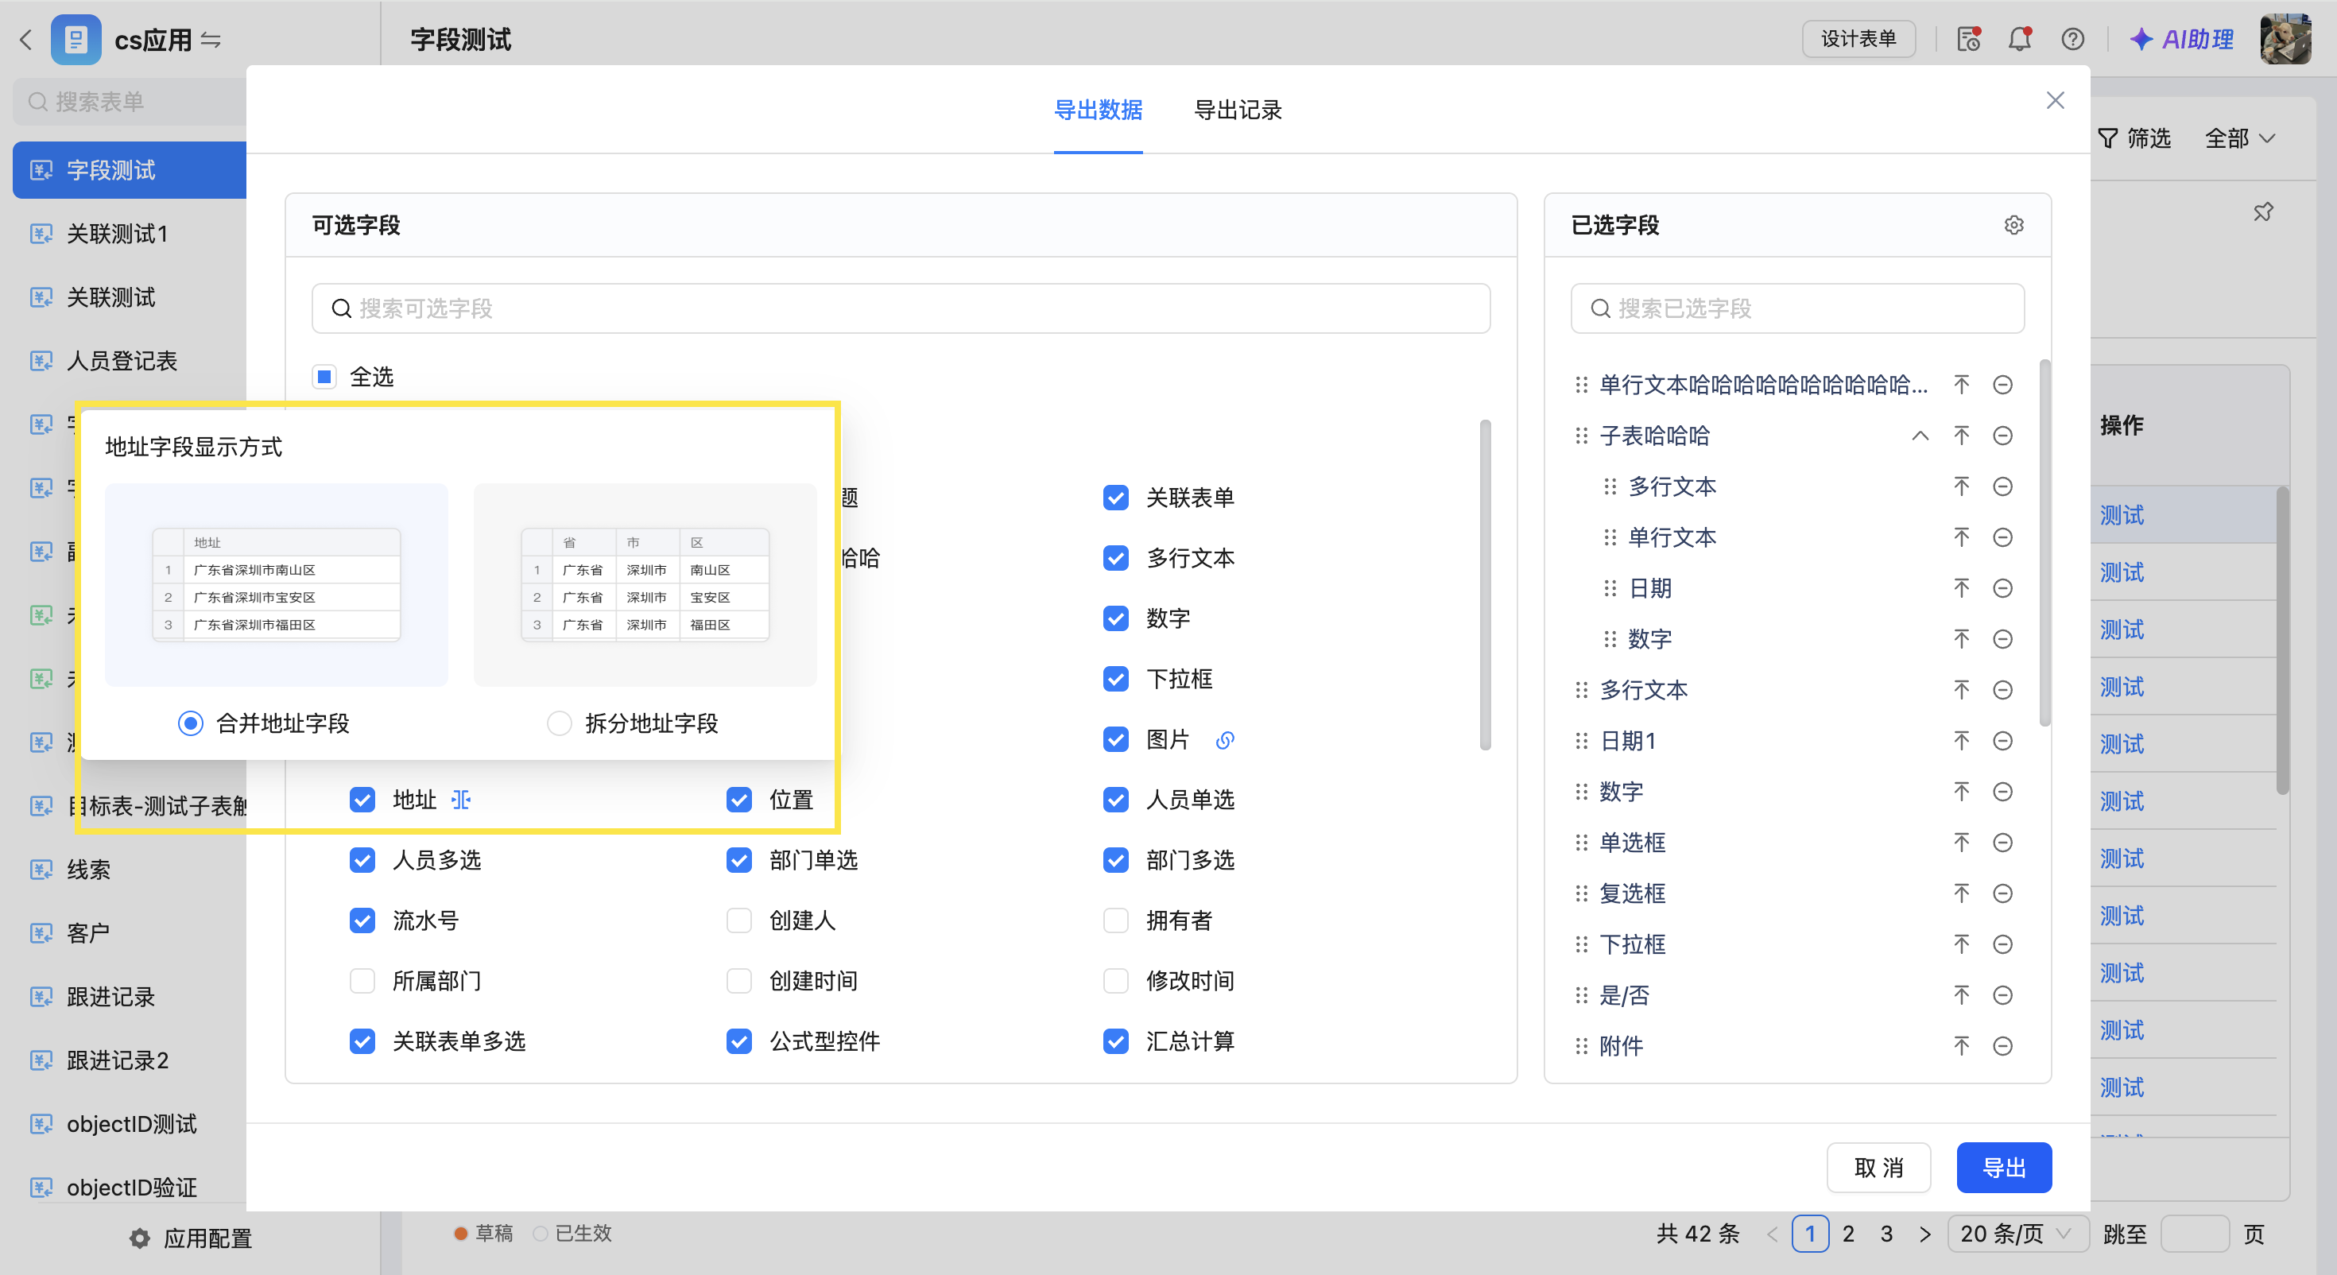This screenshot has height=1275, width=2337.
Task: Move 日期1 to top with its arrow icon
Action: 1962,741
